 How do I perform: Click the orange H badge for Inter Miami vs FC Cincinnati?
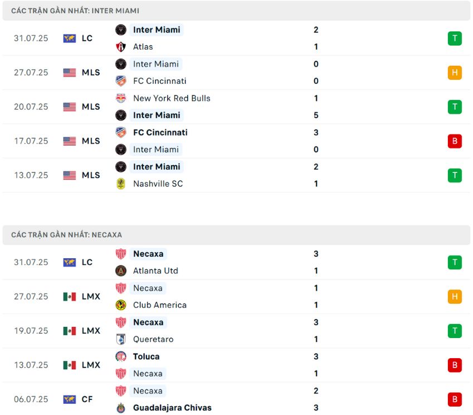455,73
